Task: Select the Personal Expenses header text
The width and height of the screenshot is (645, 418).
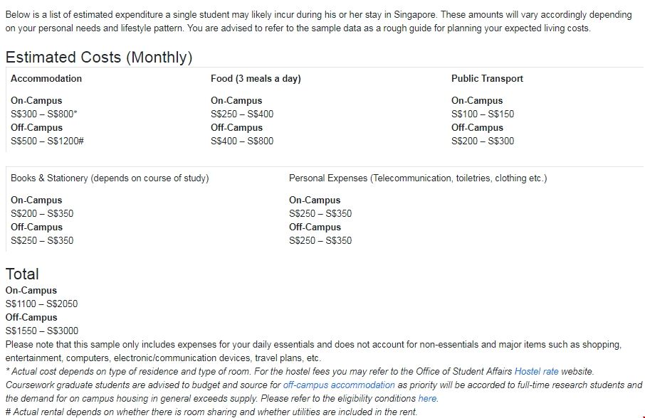Action: (418, 178)
